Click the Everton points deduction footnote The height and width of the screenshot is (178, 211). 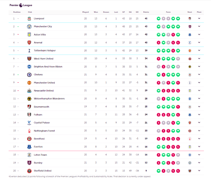80,176
